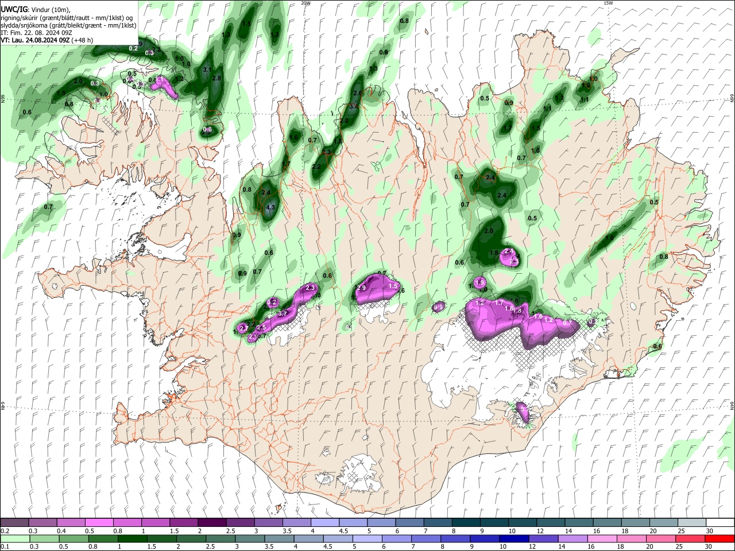Click the 4.3 precipitation value
Image resolution: width=735 pixels, height=551 pixels.
coord(272,207)
